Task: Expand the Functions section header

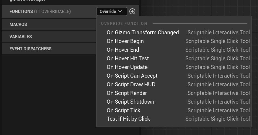Action: 40,11
